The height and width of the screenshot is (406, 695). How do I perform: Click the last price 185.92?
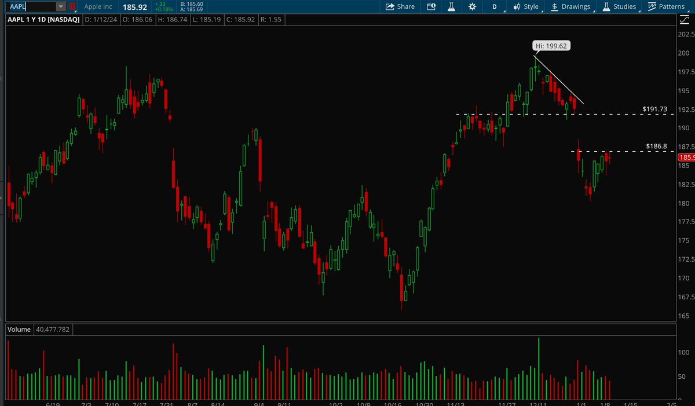[x=134, y=7]
